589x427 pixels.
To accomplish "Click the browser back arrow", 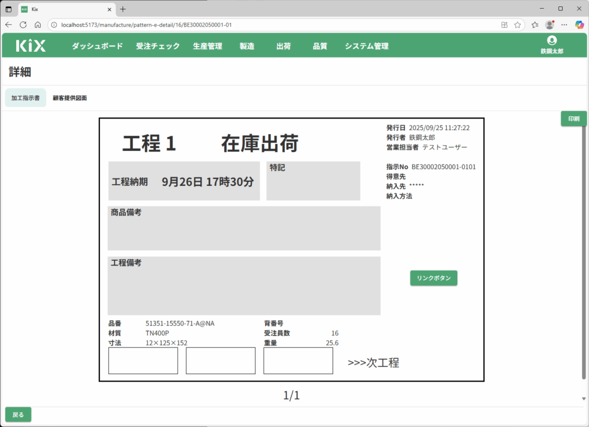I will [x=9, y=25].
